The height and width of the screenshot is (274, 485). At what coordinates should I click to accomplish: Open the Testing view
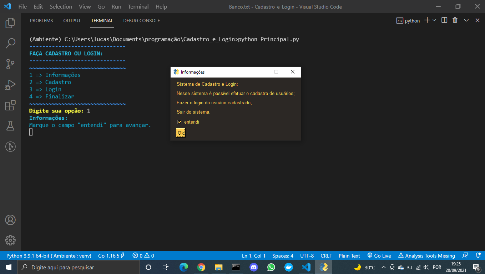10,126
